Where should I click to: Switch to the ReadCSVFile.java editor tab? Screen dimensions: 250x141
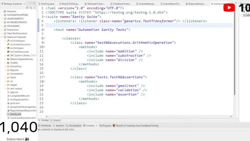pyautogui.click(x=69, y=4)
